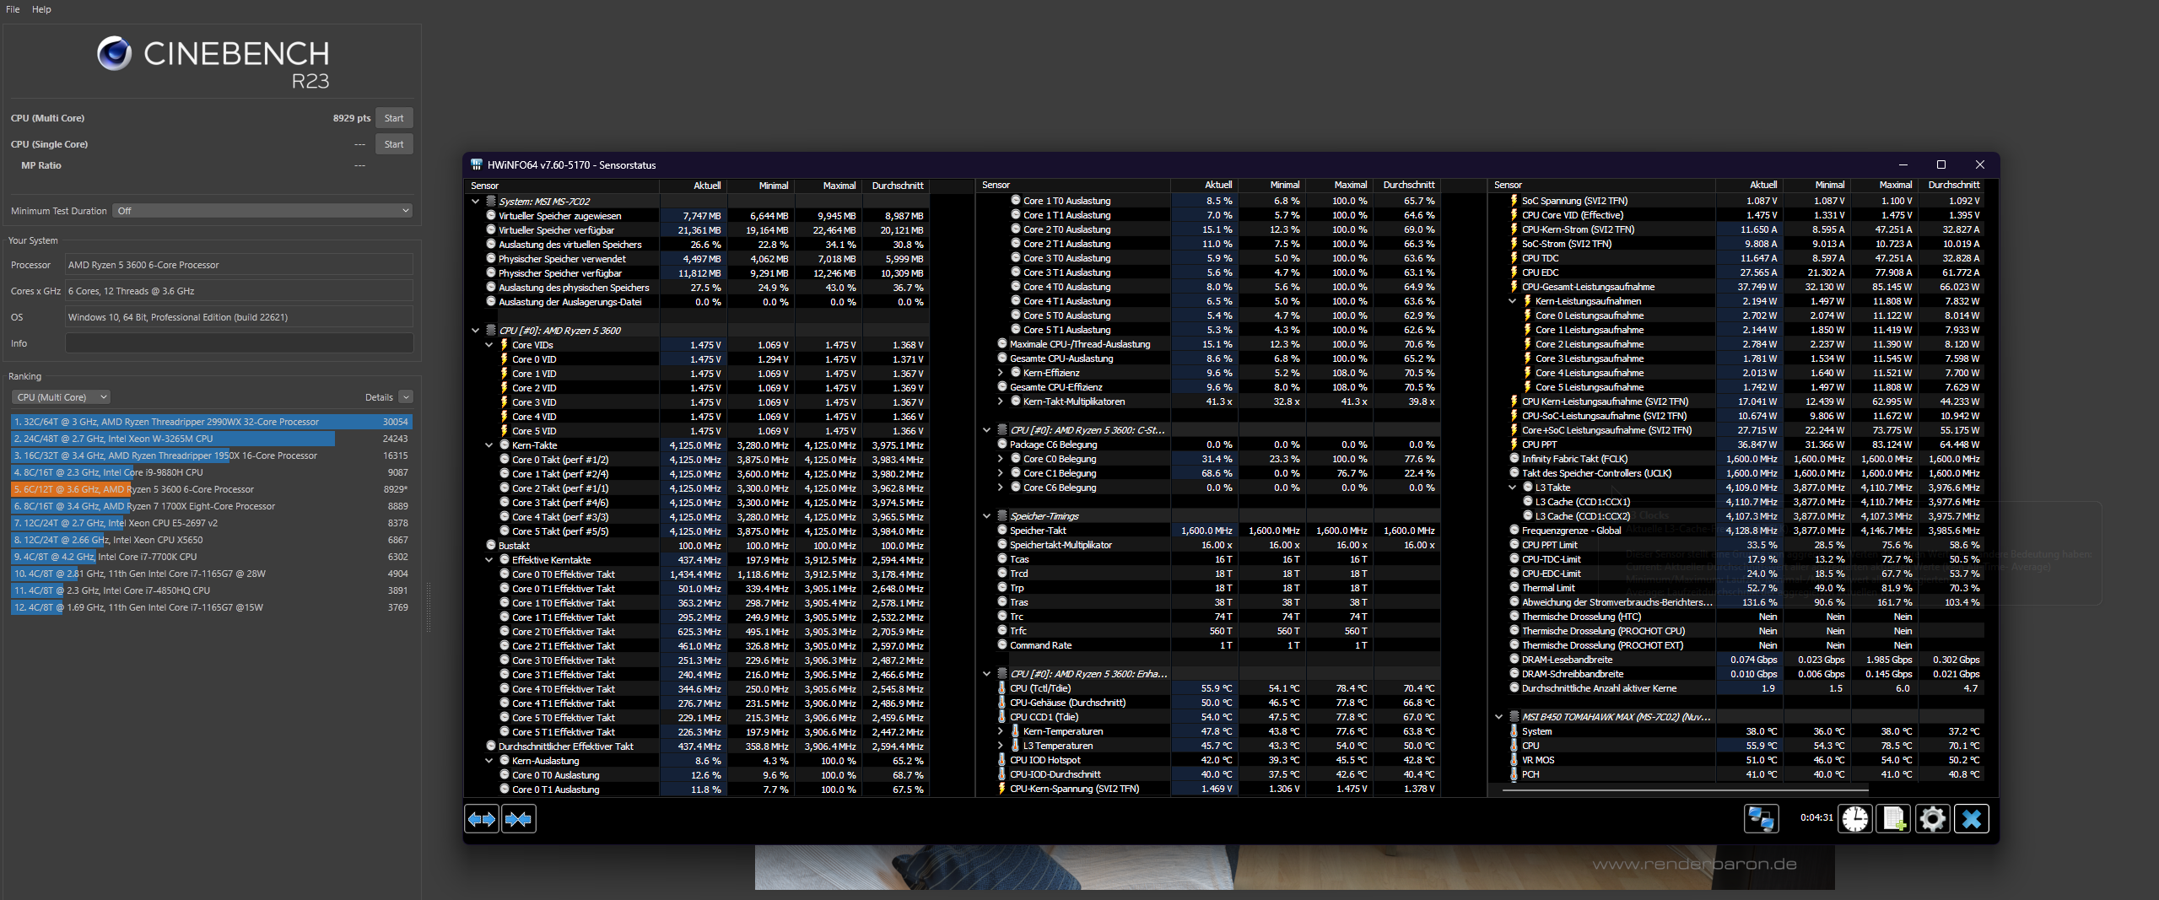The image size is (2159, 900).
Task: Click thermometer icon of CPU (Tctl/Tdie) row
Action: 1001,688
